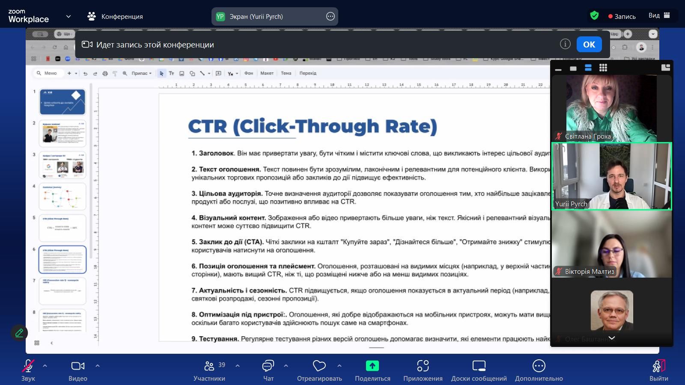Click the paint format roller icon
This screenshot has width=685, height=385.
[115, 73]
